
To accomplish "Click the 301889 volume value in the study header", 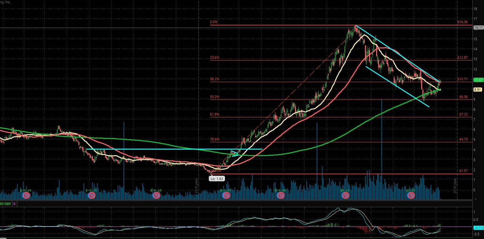I will 6,204.
